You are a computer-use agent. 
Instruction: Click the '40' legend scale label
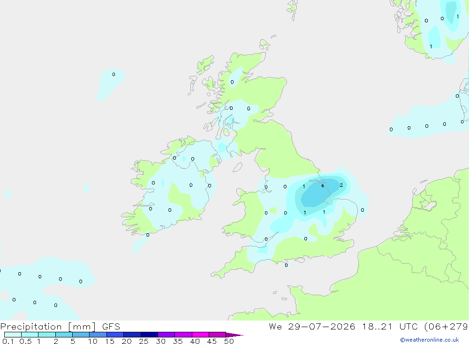tap(195, 341)
